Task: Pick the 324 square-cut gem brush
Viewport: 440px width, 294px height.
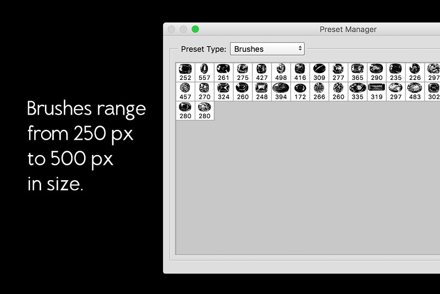Action: tap(223, 91)
